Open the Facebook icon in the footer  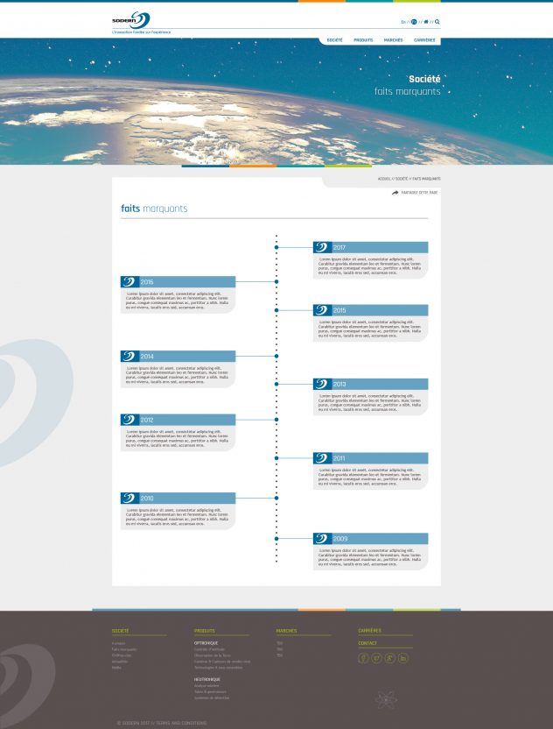click(363, 658)
